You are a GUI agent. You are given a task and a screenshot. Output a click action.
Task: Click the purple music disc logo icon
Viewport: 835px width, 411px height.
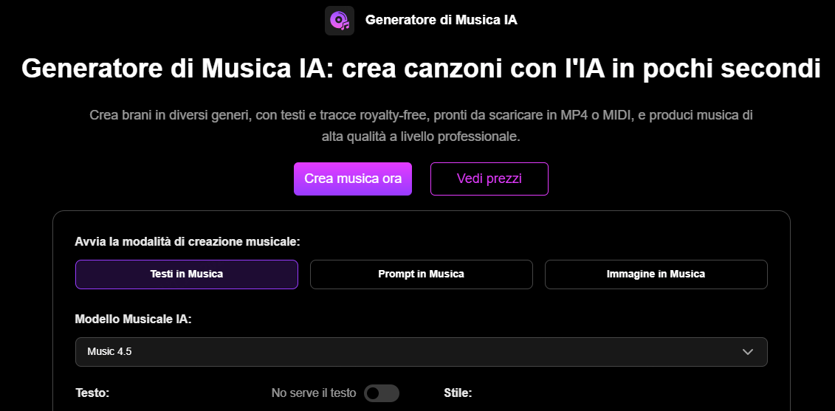point(340,21)
